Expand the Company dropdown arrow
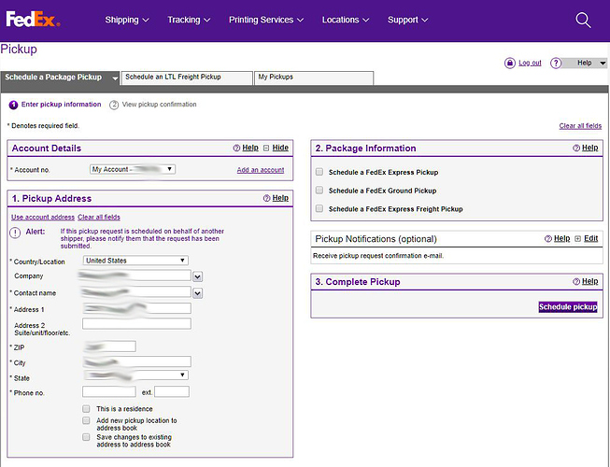Image resolution: width=610 pixels, height=467 pixels. (198, 276)
